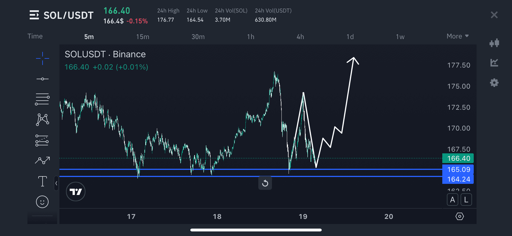
Task: Click the -0.15% price change text
Action: (137, 21)
